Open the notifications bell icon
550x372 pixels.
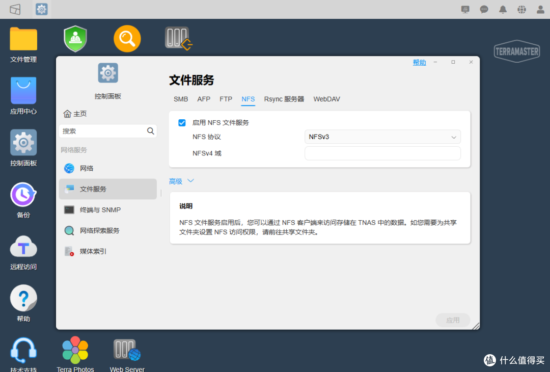503,10
